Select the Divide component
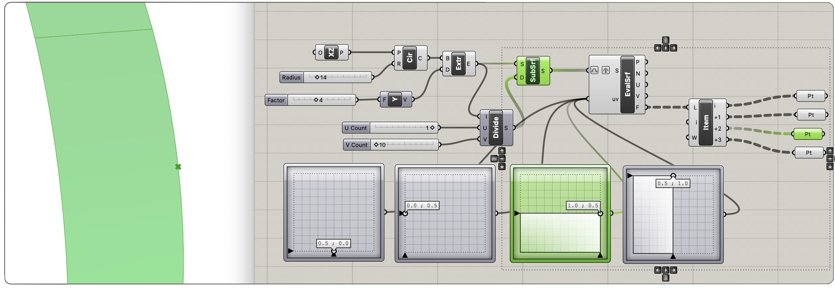This screenshot has width=835, height=288. click(x=496, y=127)
